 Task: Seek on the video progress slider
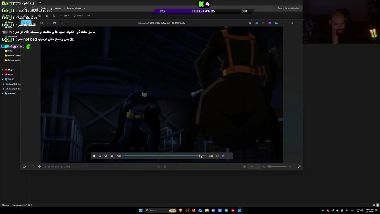tap(164, 156)
